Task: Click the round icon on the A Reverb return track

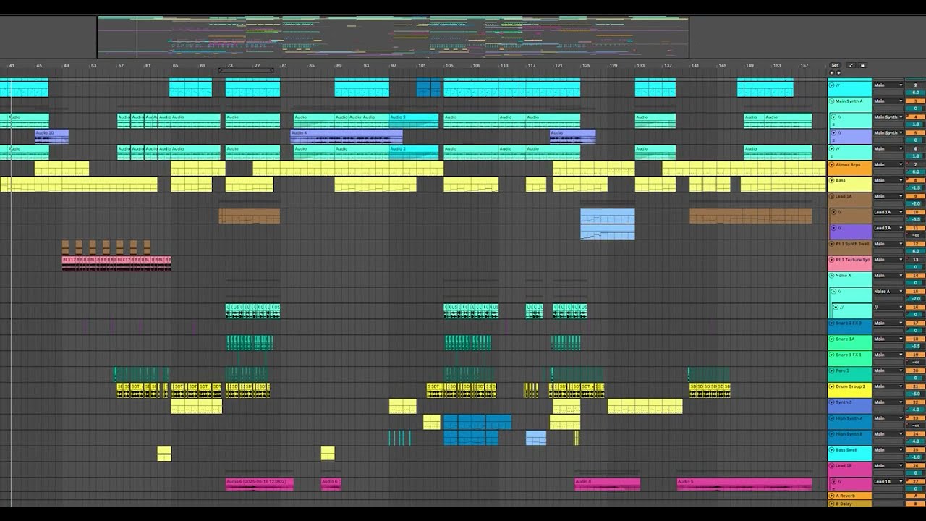Action: [832, 496]
